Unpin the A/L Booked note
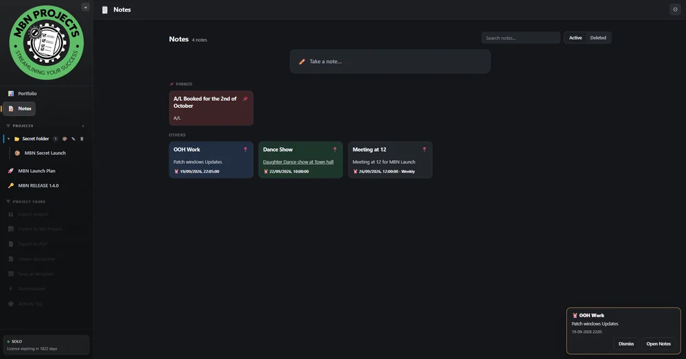Viewport: 686px width, 359px height. [x=246, y=99]
